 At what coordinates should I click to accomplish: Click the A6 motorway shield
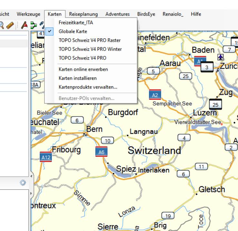101,152
